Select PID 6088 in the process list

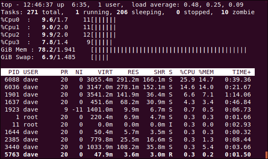12,79
